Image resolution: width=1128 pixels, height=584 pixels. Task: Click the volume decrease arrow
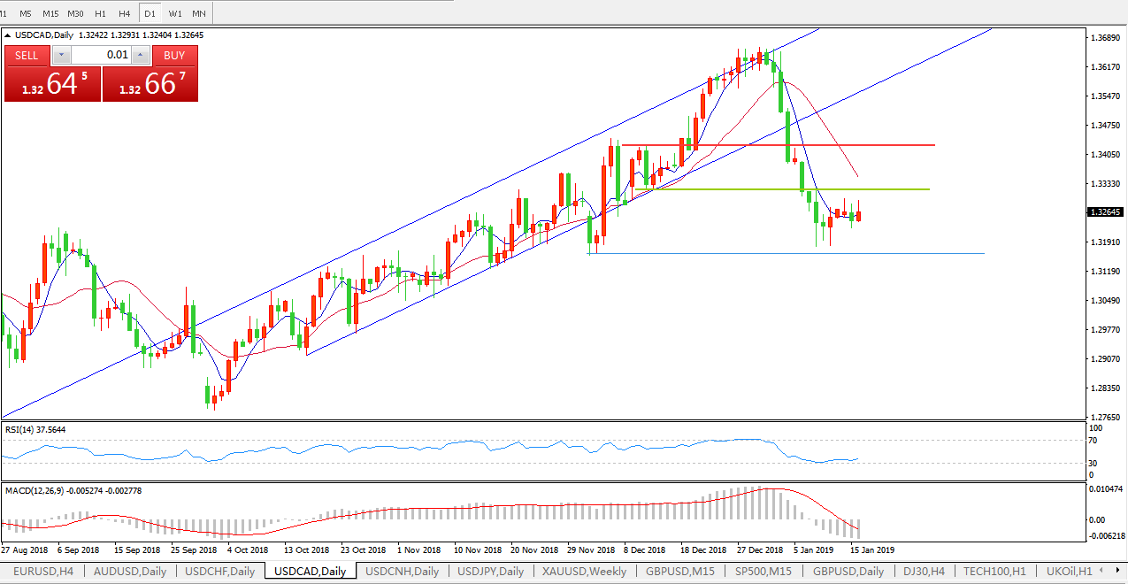click(60, 55)
